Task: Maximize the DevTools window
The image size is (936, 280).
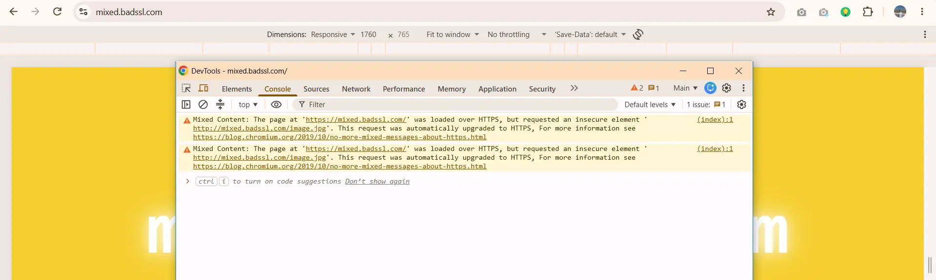Action: pos(710,71)
